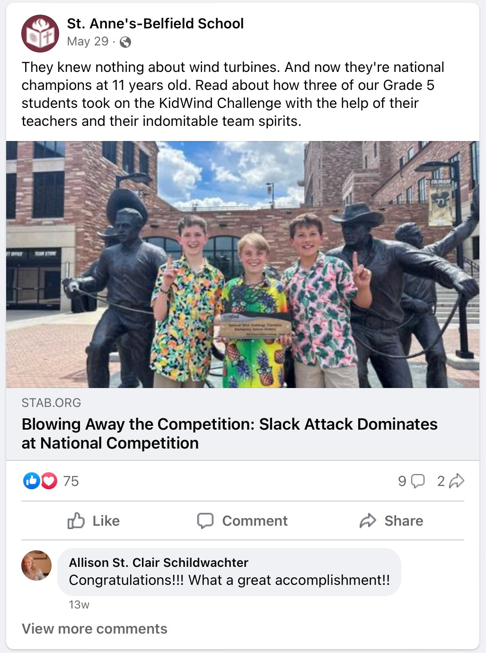
Task: Click the 13w comment timestamp
Action: pyautogui.click(x=79, y=605)
